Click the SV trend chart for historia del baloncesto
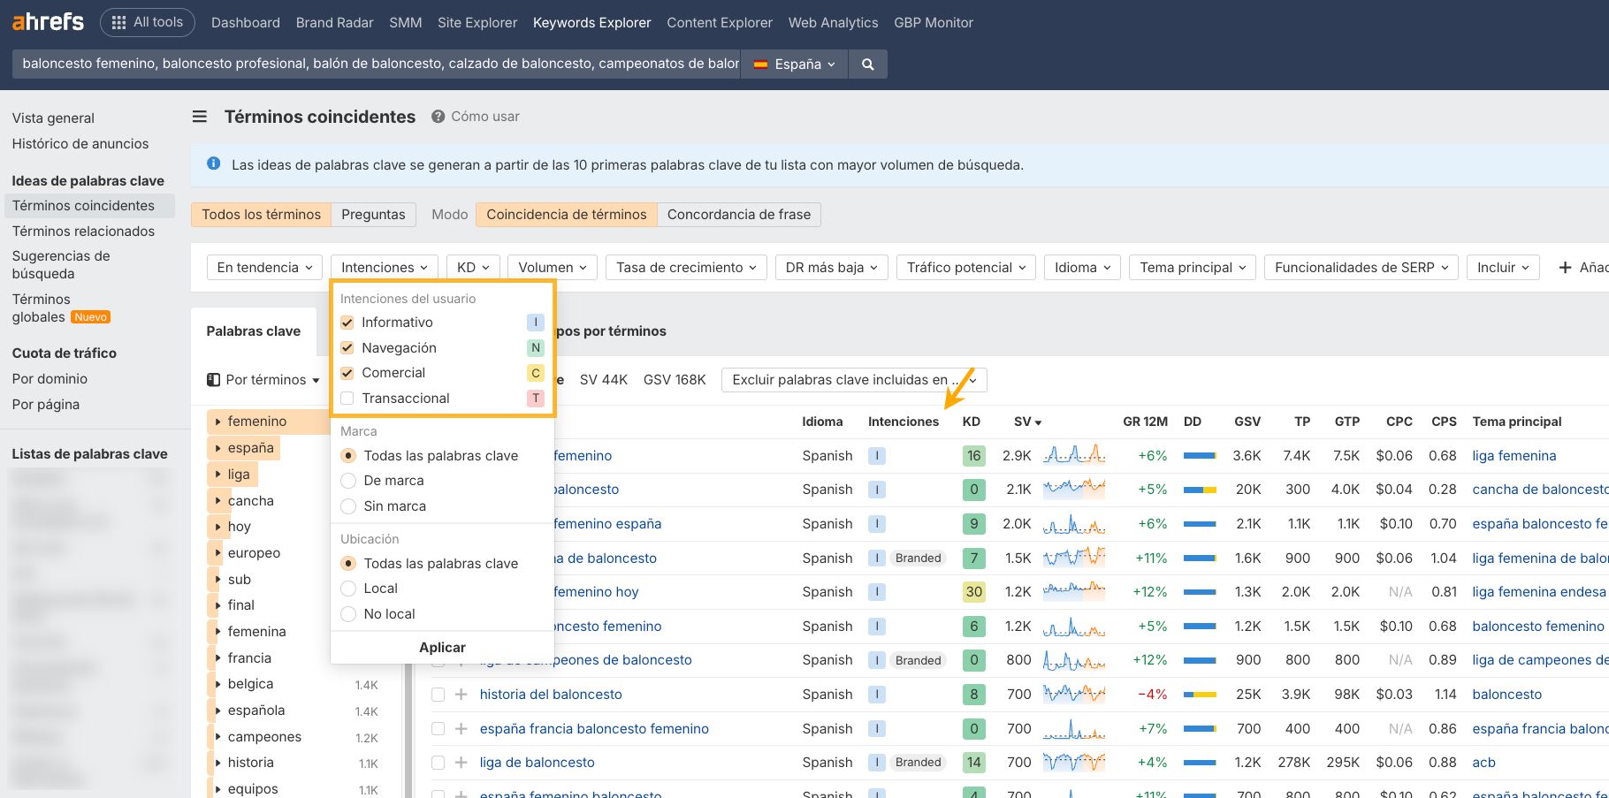 1073,695
